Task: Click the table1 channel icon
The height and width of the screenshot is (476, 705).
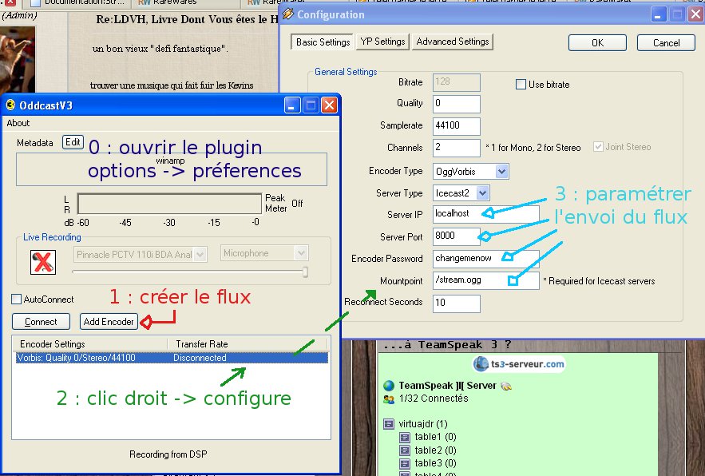Action: (405, 437)
